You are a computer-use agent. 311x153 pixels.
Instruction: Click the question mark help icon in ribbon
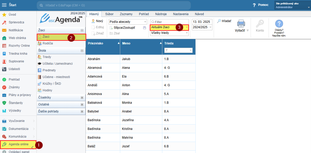[279, 24]
